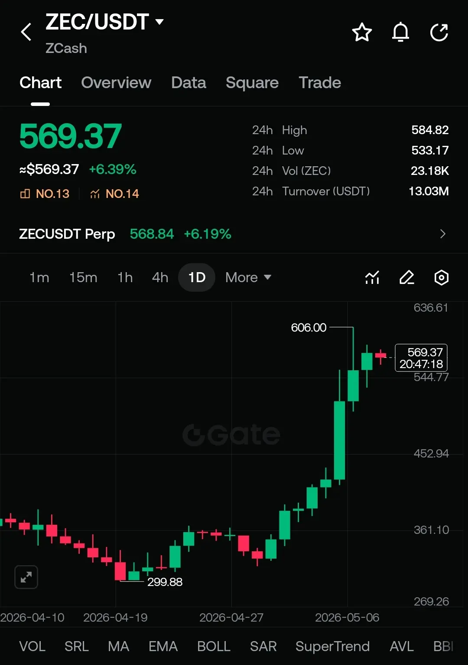Select the 15m timeframe
The width and height of the screenshot is (468, 665).
[83, 277]
